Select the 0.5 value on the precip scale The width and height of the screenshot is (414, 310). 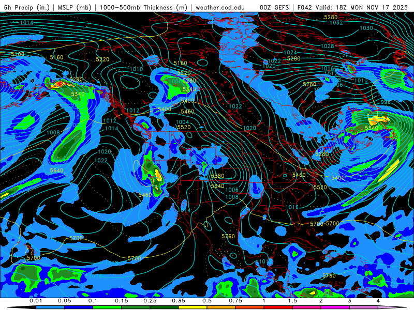pos(207,301)
